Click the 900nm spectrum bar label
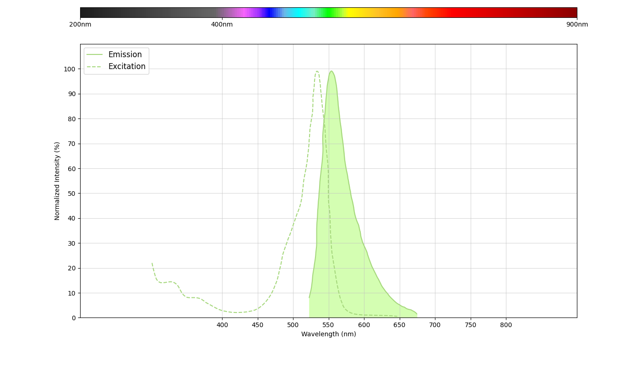The width and height of the screenshot is (641, 366). click(x=577, y=24)
